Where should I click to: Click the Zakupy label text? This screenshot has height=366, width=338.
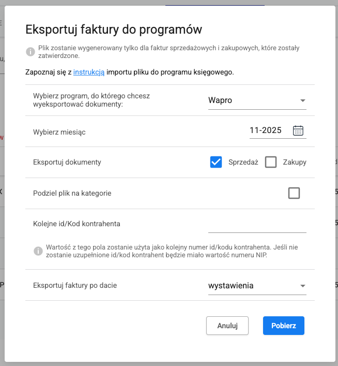[295, 162]
